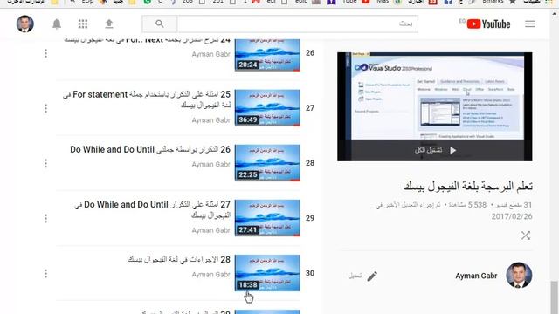Click Play all on the playlist preview
This screenshot has height=314, width=559.
click(435, 150)
